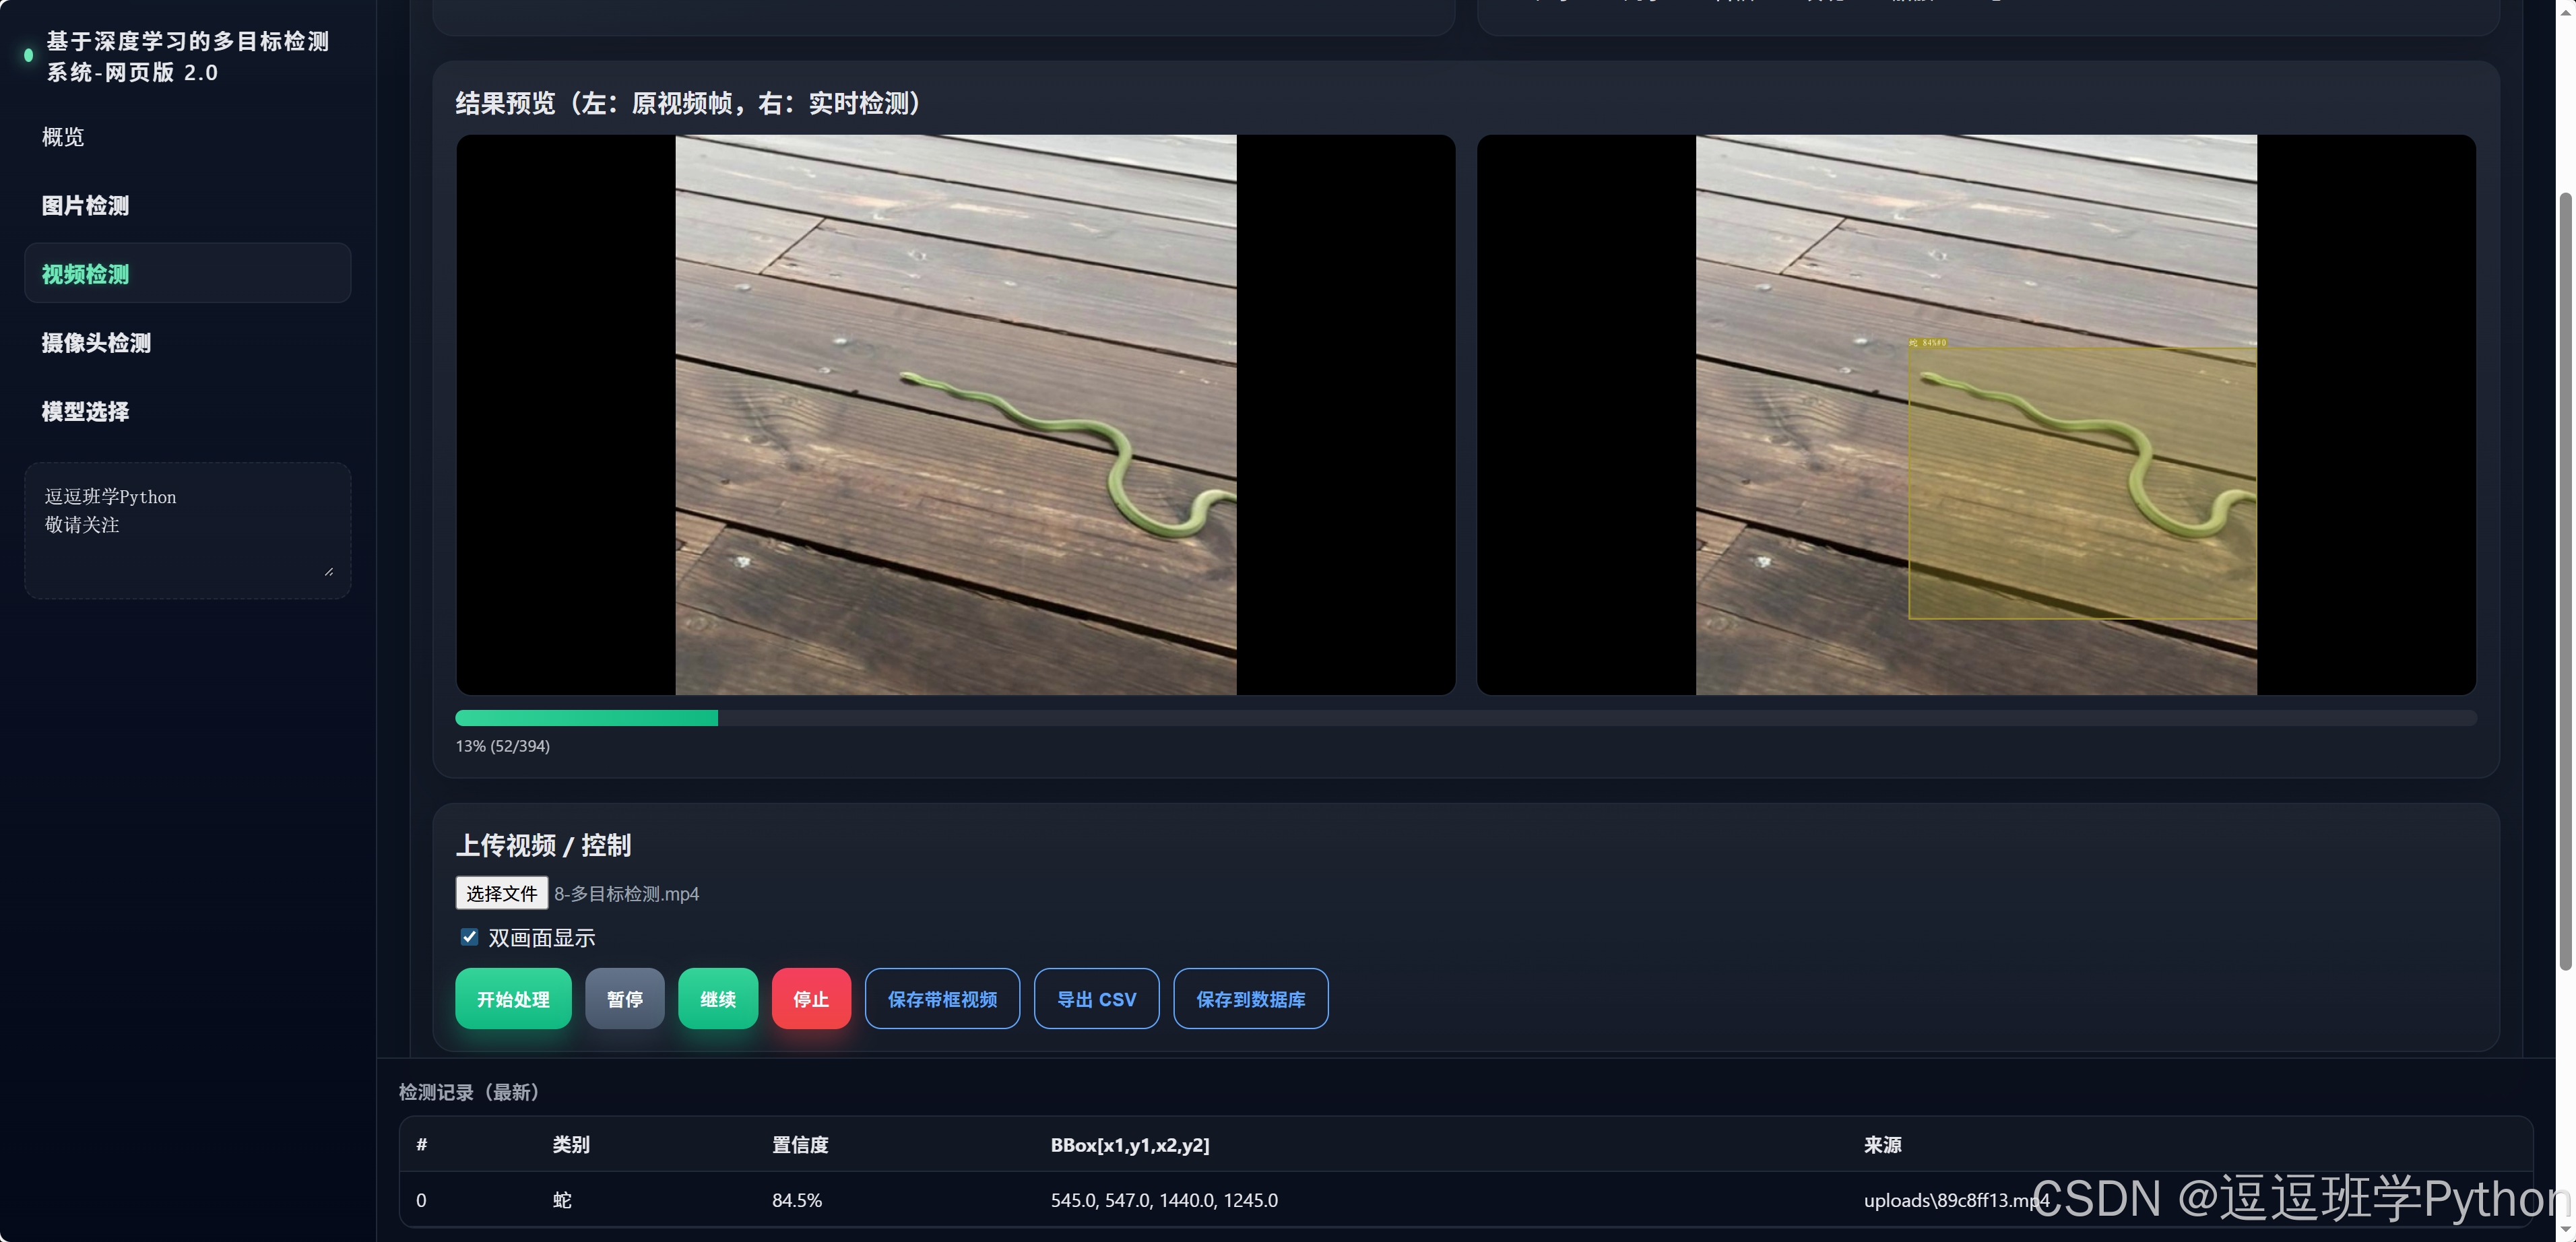Click the green 开始处理 button
Screen dimensions: 2576x1242
point(513,999)
